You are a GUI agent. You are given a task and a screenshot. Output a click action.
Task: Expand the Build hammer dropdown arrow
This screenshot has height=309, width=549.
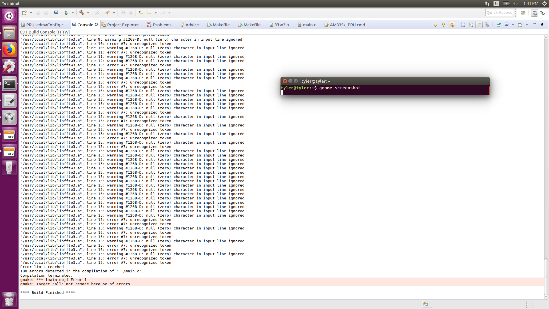88,13
